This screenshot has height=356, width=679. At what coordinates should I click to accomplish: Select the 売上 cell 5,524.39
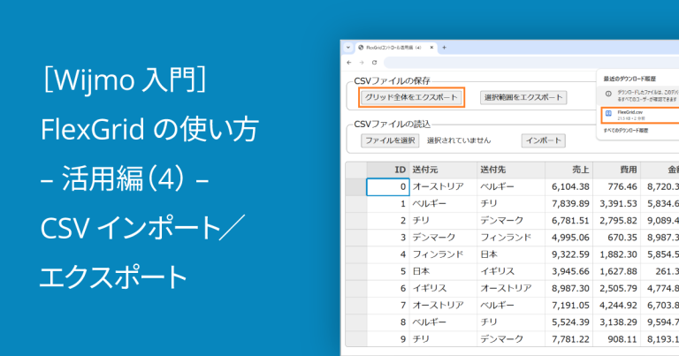(x=569, y=322)
